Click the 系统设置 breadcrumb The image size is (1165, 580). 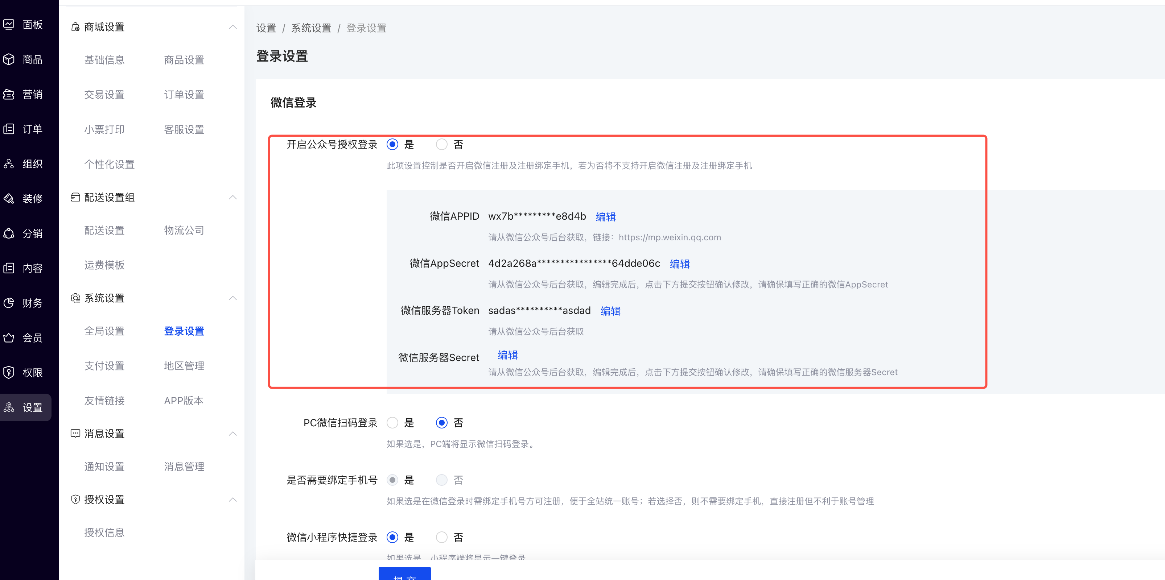pos(311,28)
